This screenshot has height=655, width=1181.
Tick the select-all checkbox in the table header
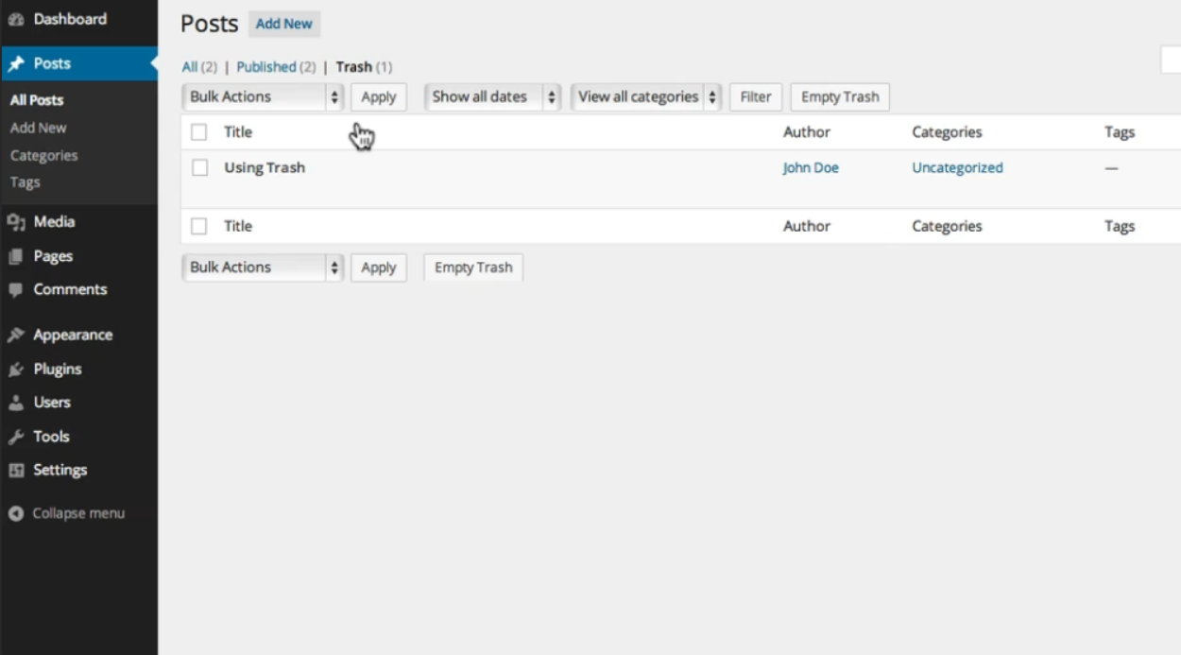click(198, 132)
